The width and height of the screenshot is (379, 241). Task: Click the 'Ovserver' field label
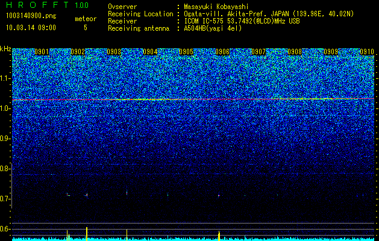tap(122, 7)
